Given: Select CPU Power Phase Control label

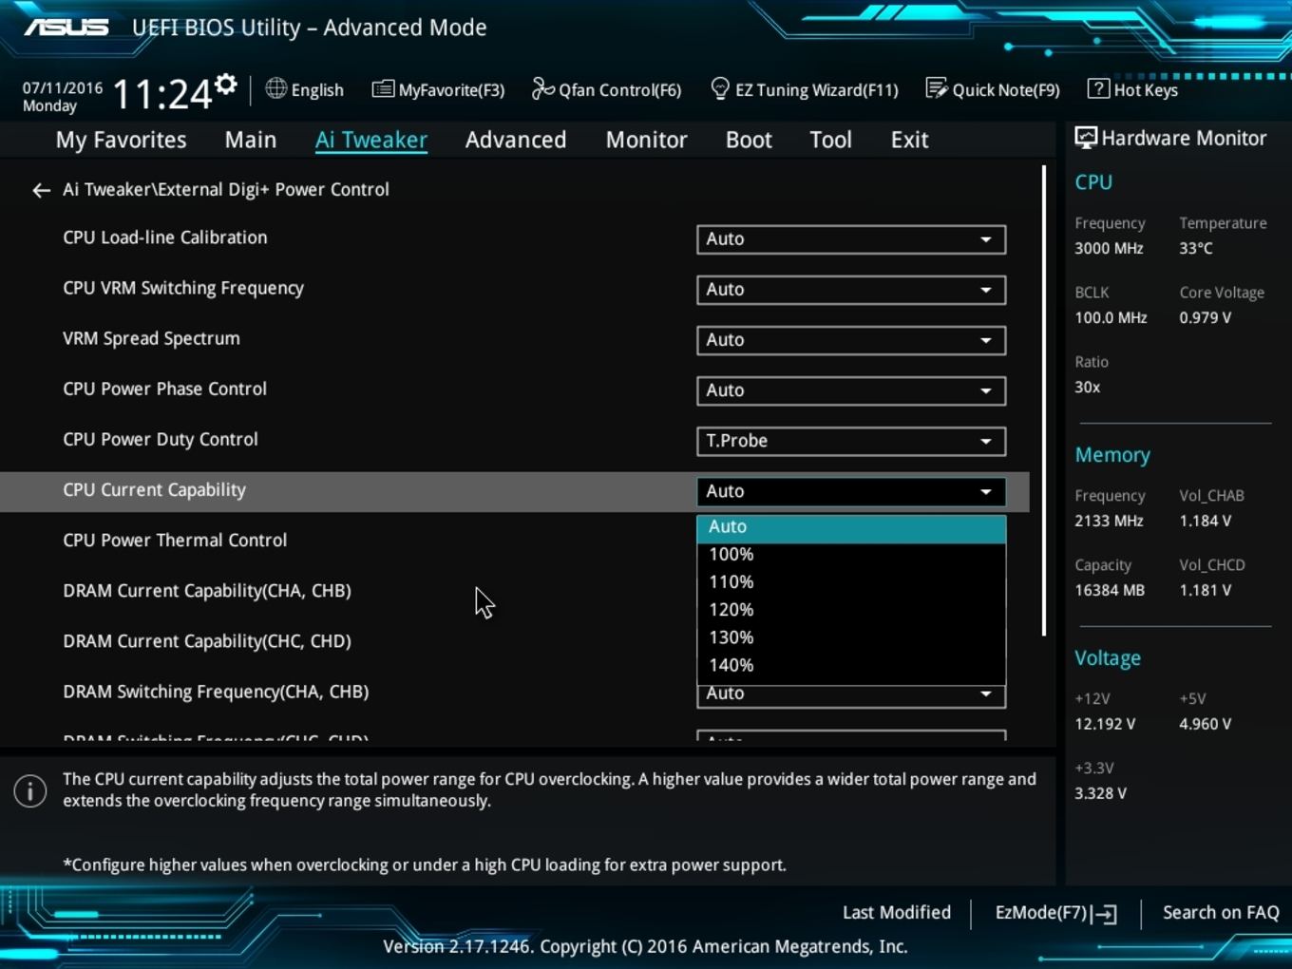Looking at the screenshot, I should 164,389.
